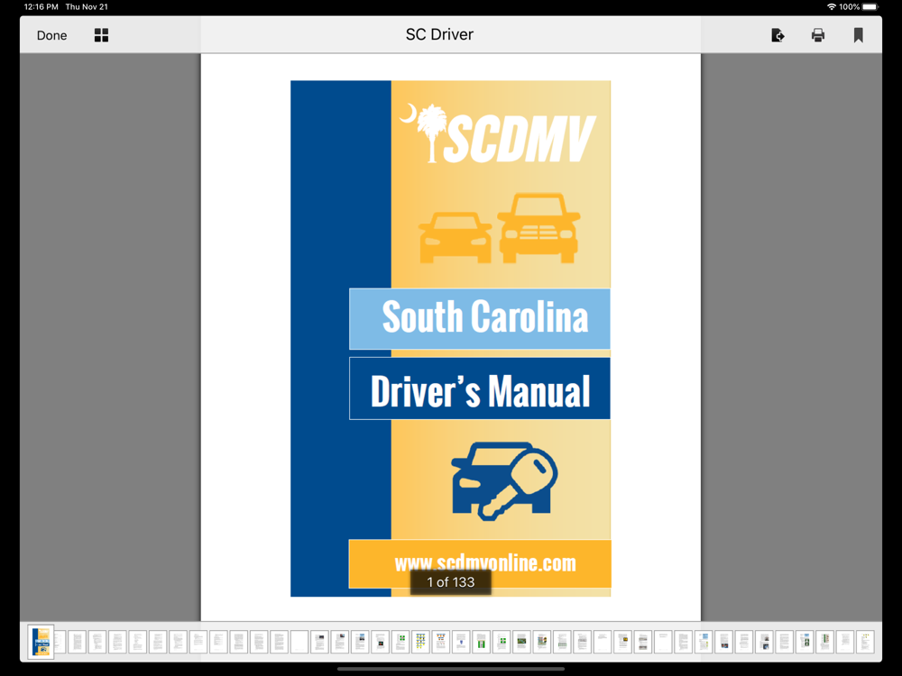Tap the battery 100% indicator
902x676 pixels.
coord(858,7)
